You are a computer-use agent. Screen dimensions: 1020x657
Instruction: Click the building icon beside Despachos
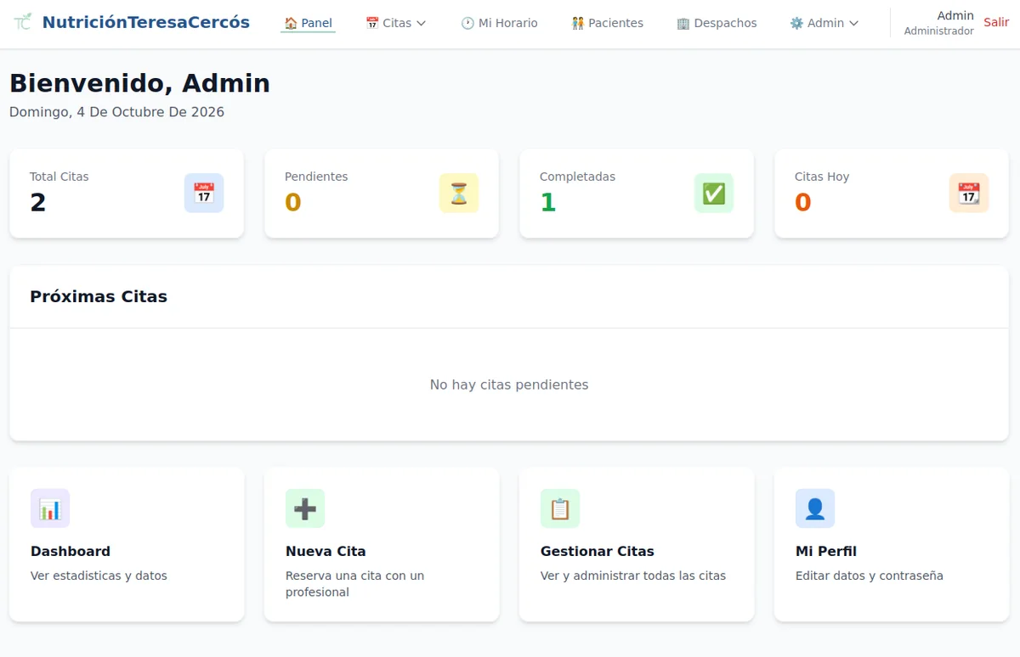click(x=683, y=23)
